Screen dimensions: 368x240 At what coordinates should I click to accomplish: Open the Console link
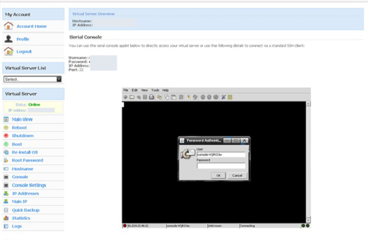20,177
